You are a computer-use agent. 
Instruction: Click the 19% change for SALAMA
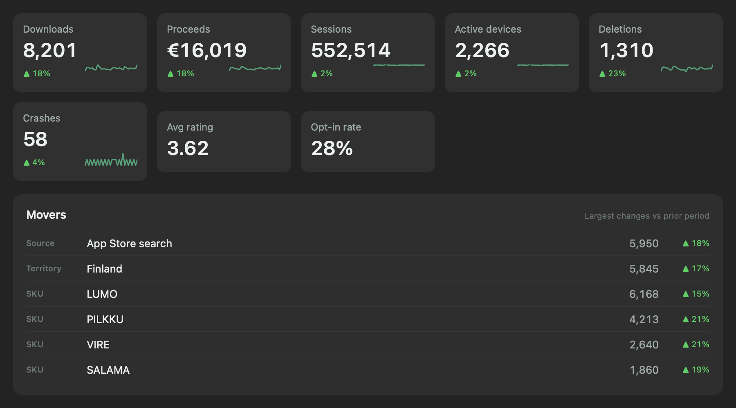696,370
